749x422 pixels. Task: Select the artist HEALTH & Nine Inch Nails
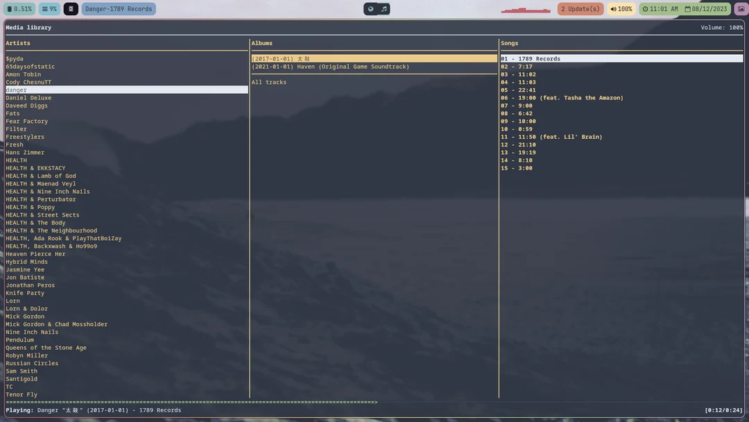(x=47, y=191)
